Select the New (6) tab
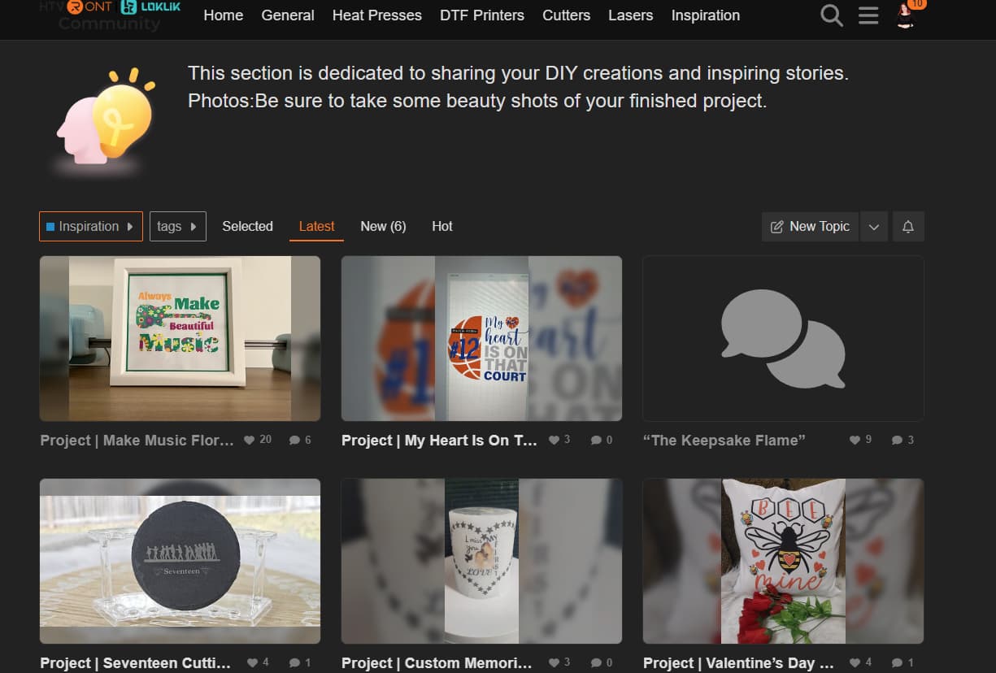 tap(383, 227)
